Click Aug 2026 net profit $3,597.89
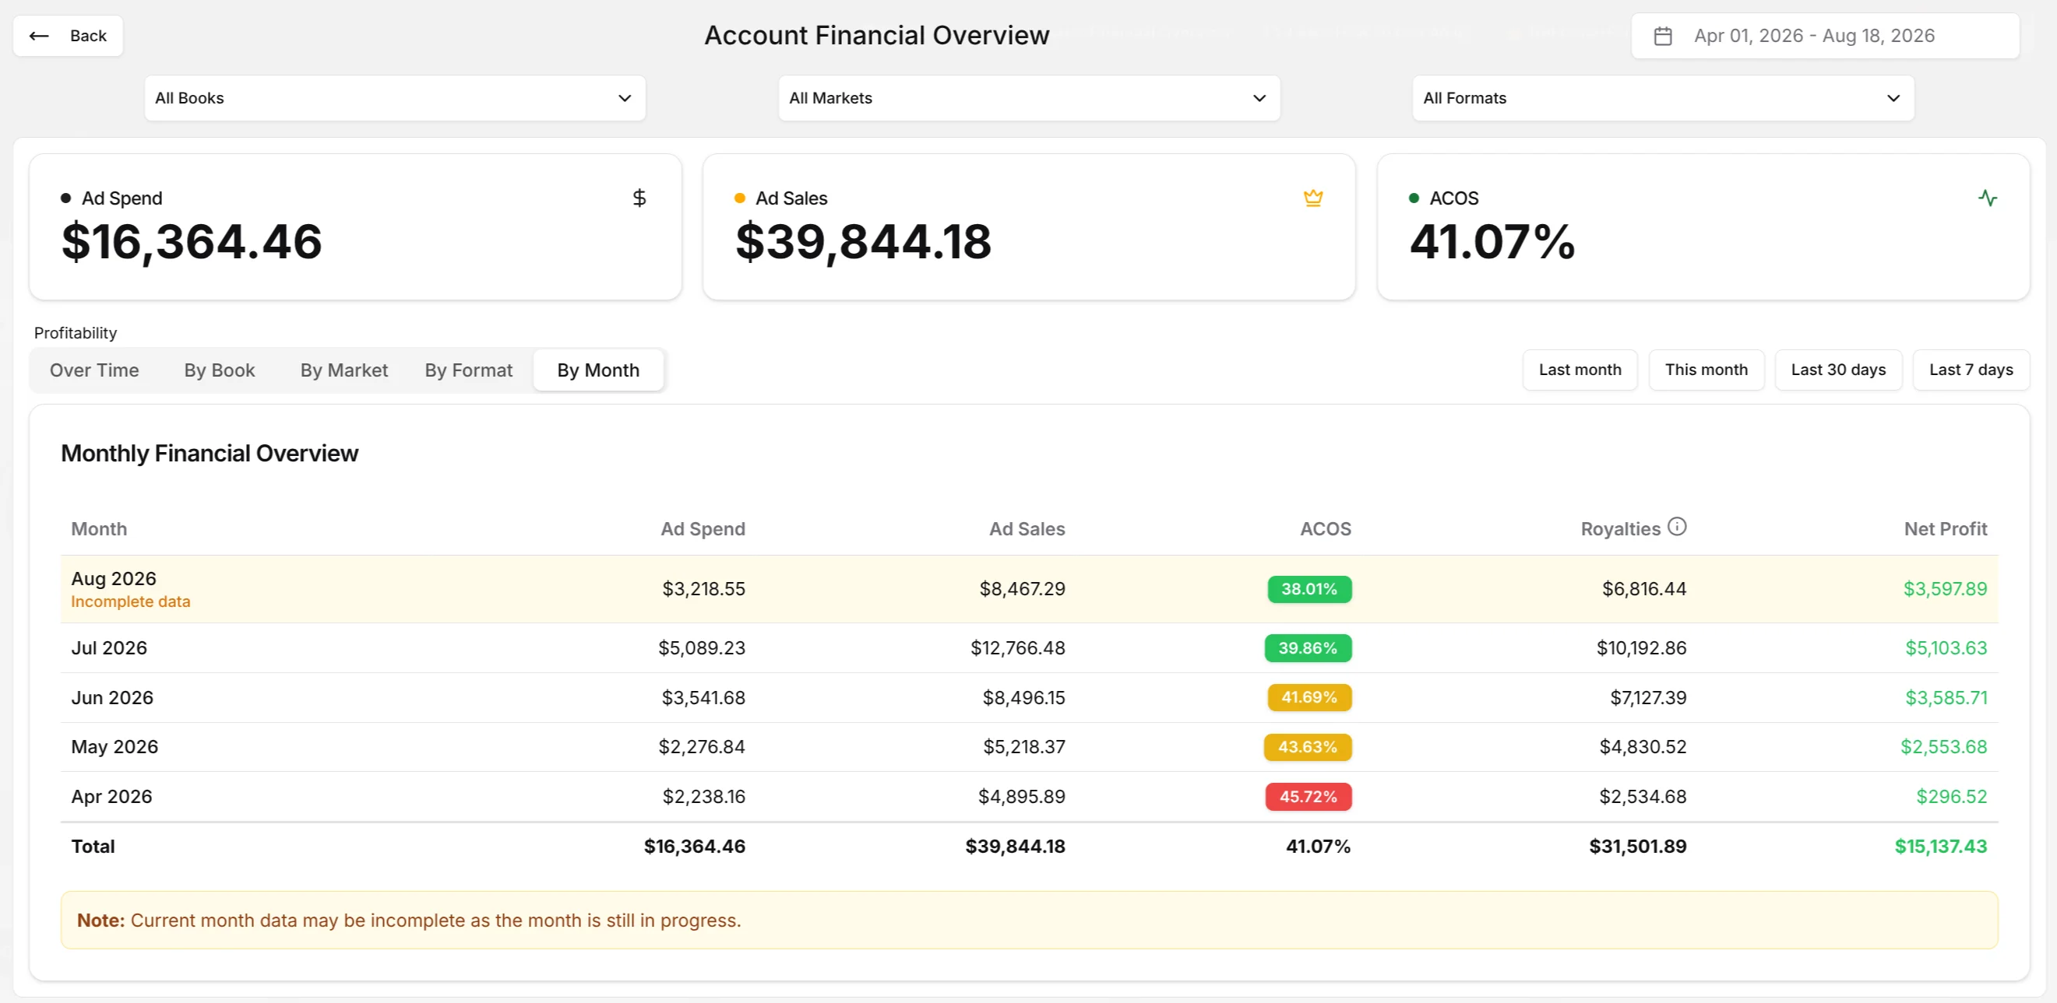Screen dimensions: 2057x1003 1945,589
